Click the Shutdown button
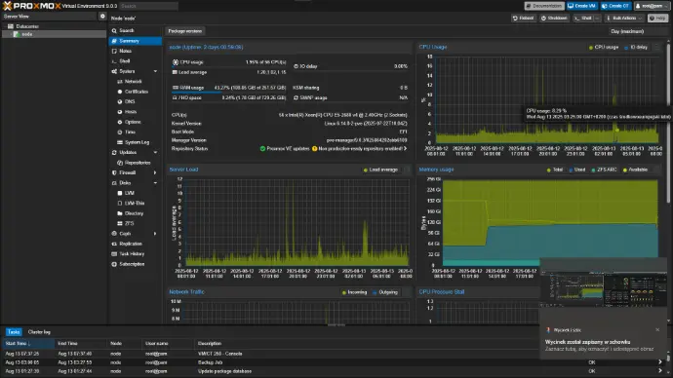 pos(554,18)
